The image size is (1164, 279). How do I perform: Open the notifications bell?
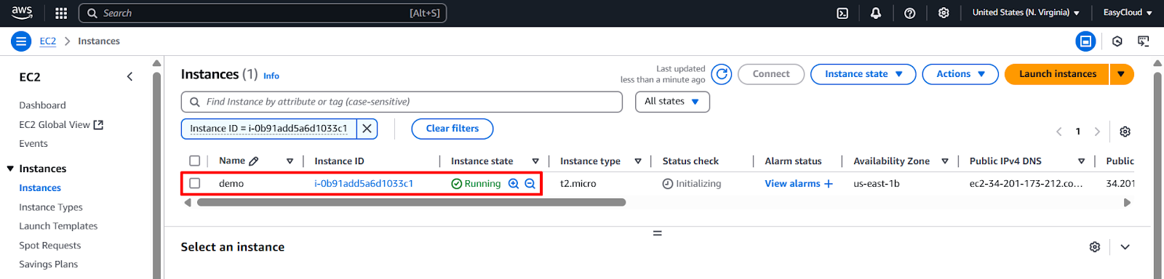point(876,13)
